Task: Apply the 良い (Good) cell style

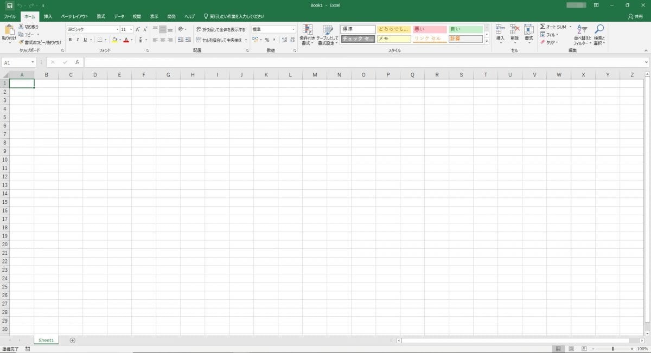Action: click(465, 29)
